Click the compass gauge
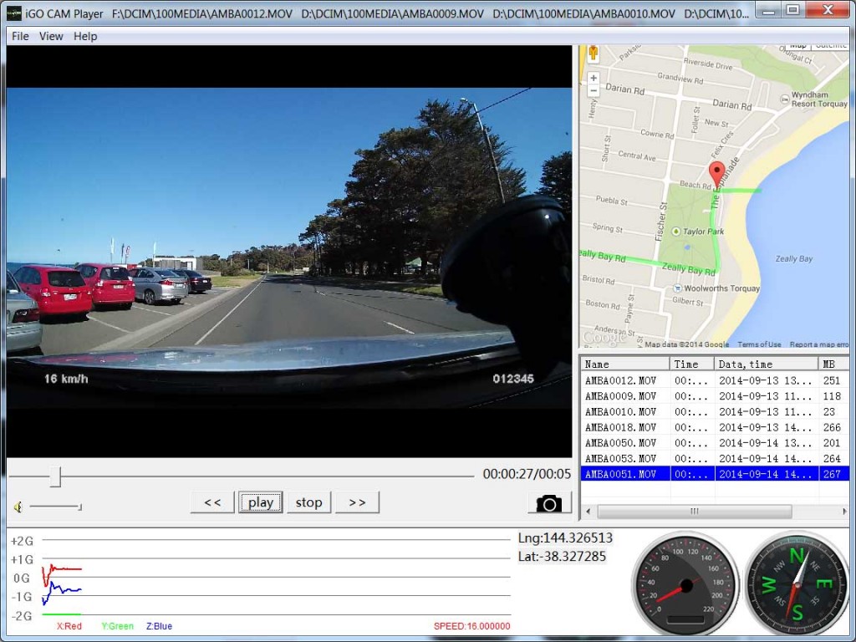 pyautogui.click(x=795, y=583)
